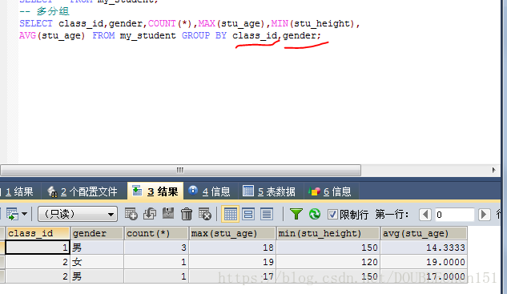The image size is (507, 294).
Task: Click the cell with value 14.3333
Action: point(424,248)
